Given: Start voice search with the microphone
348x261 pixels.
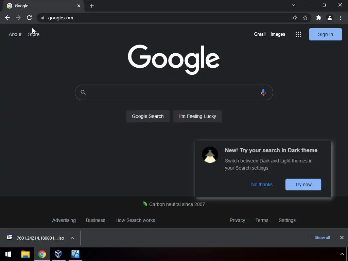Looking at the screenshot, I should pyautogui.click(x=263, y=92).
